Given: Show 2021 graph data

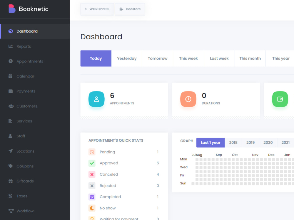Looking at the screenshot, I should pyautogui.click(x=285, y=143).
